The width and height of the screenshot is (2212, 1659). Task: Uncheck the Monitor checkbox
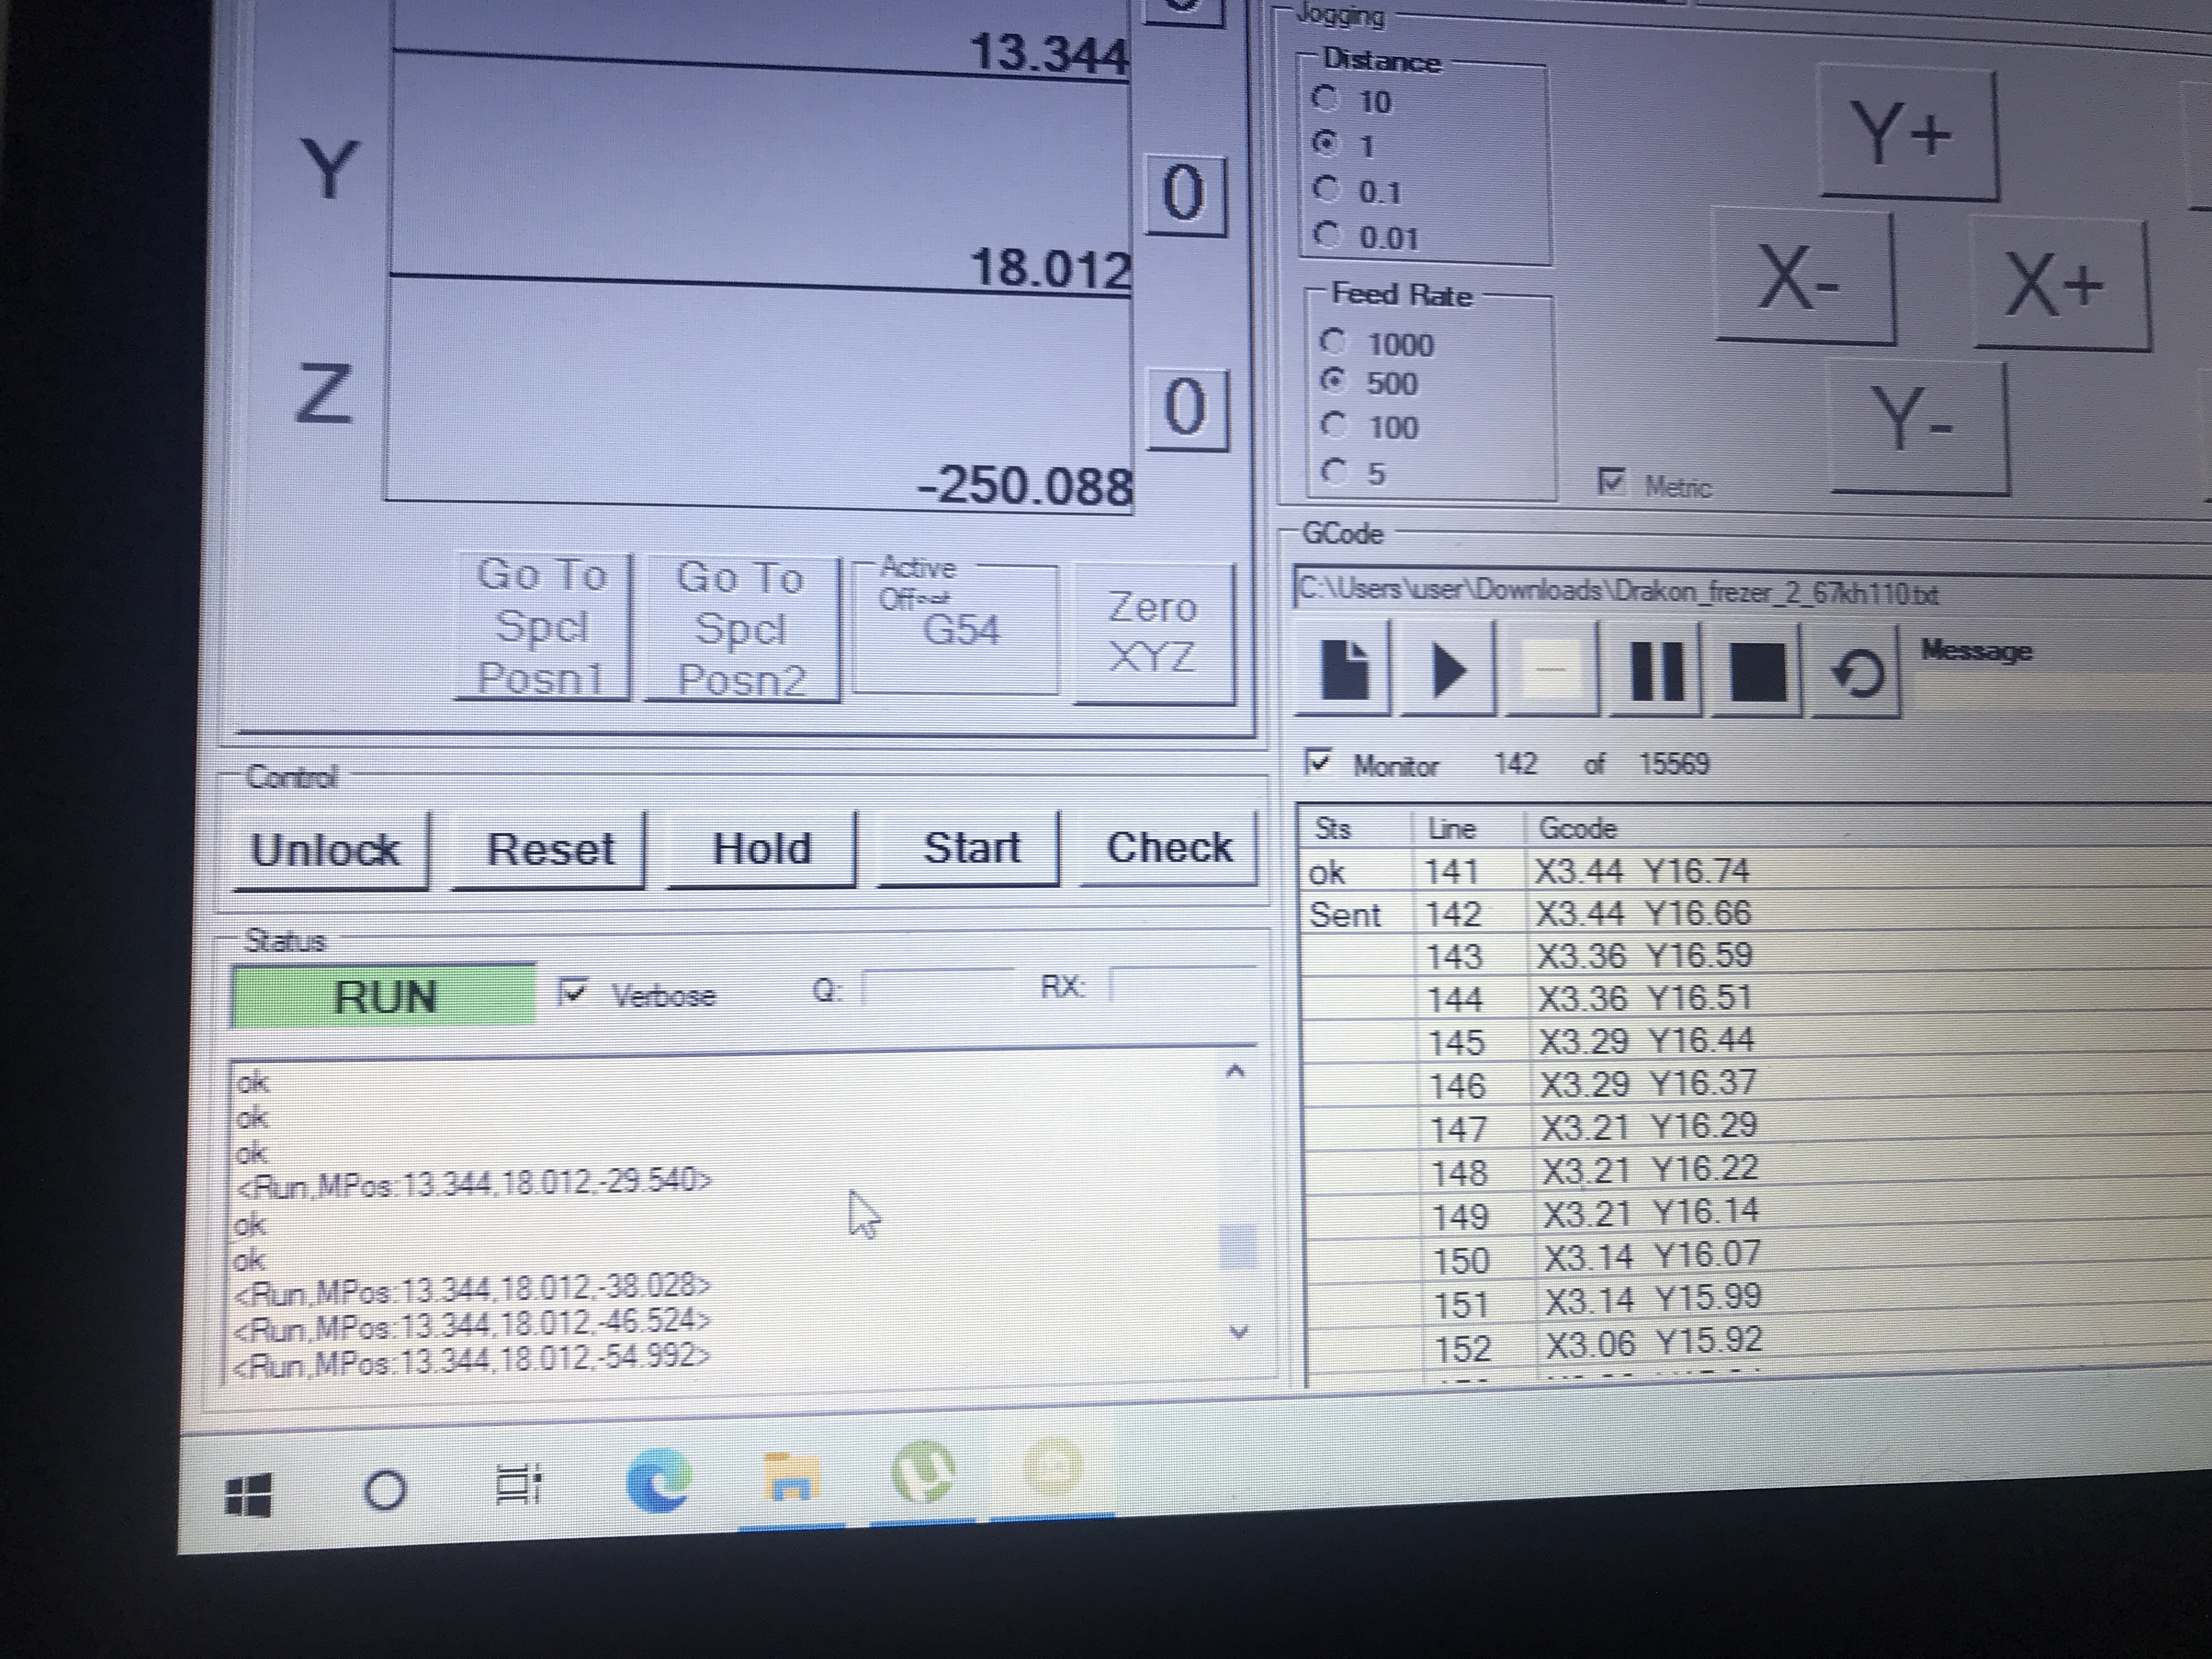tap(1319, 762)
